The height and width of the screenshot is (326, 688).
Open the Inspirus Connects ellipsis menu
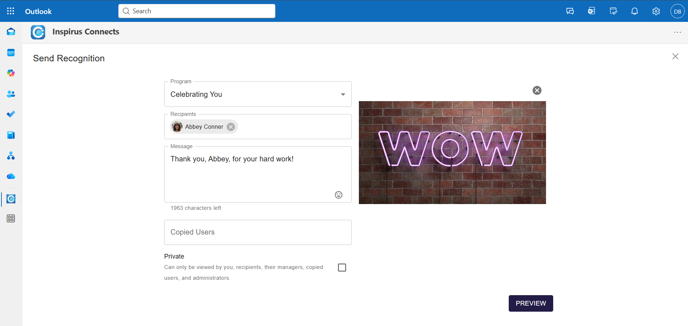click(x=677, y=32)
